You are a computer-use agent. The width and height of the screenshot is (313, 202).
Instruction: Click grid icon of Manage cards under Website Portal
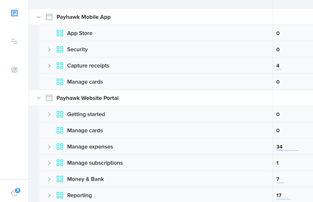(60, 130)
